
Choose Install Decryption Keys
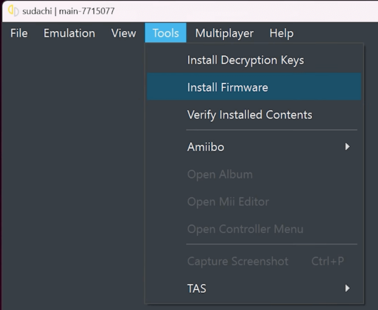point(254,60)
